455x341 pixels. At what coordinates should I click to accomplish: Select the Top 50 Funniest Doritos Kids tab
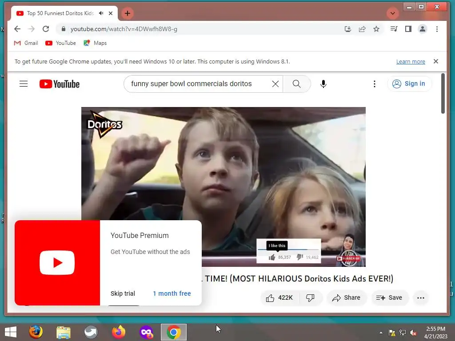tap(60, 13)
